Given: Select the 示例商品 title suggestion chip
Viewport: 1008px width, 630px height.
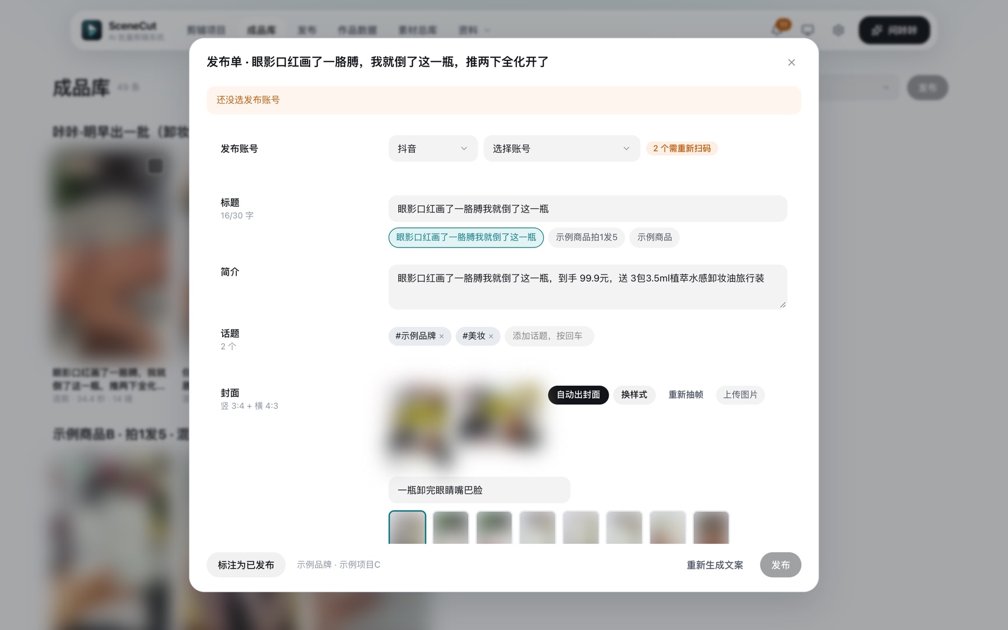Looking at the screenshot, I should click(654, 237).
